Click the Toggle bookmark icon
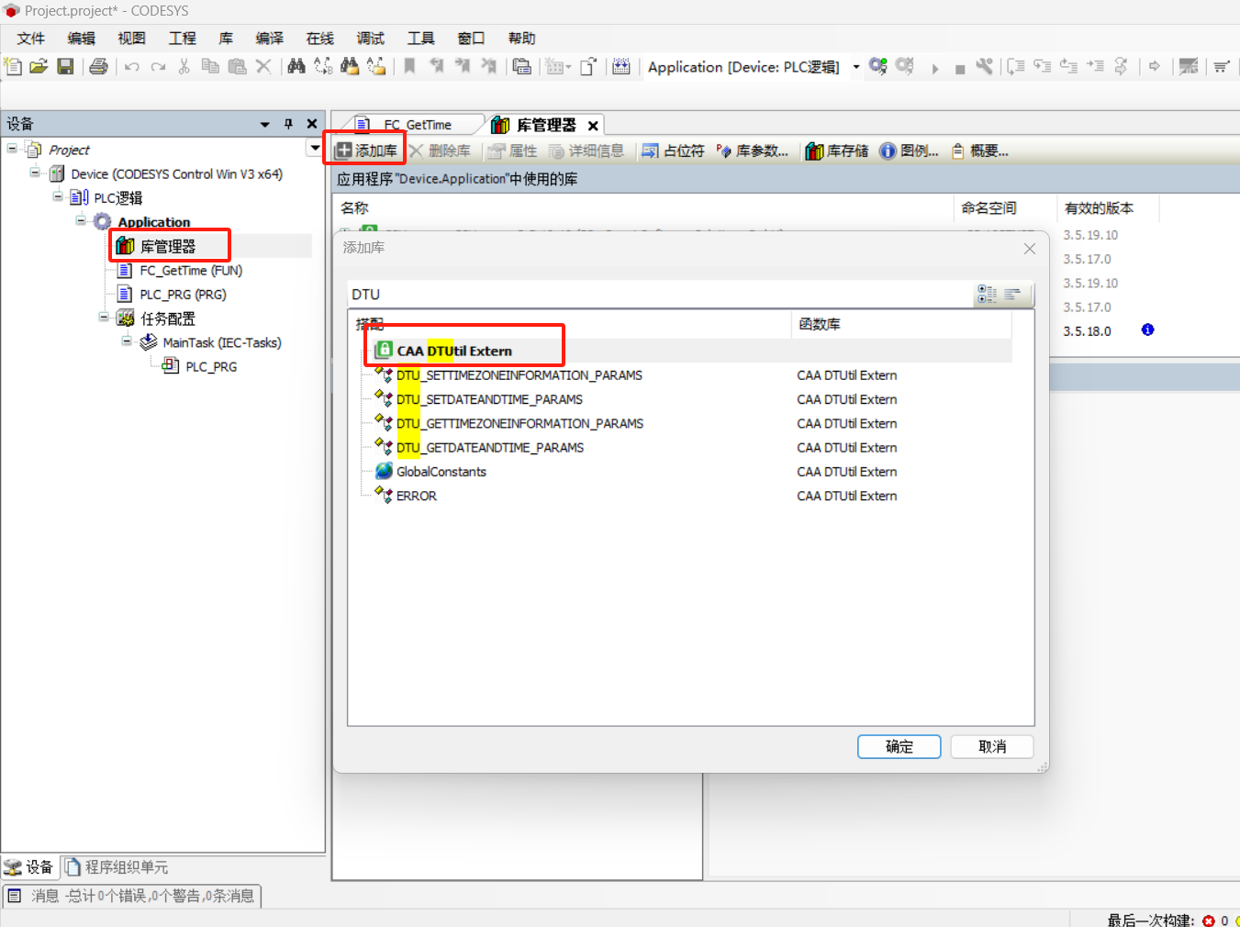 409,66
